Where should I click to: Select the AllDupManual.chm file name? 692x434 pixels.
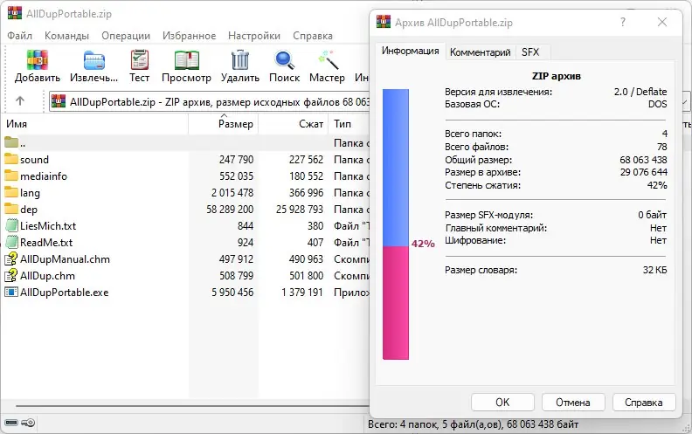[65, 259]
